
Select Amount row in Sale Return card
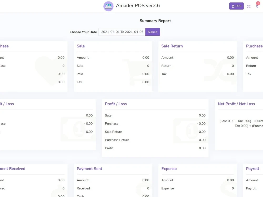(198, 58)
